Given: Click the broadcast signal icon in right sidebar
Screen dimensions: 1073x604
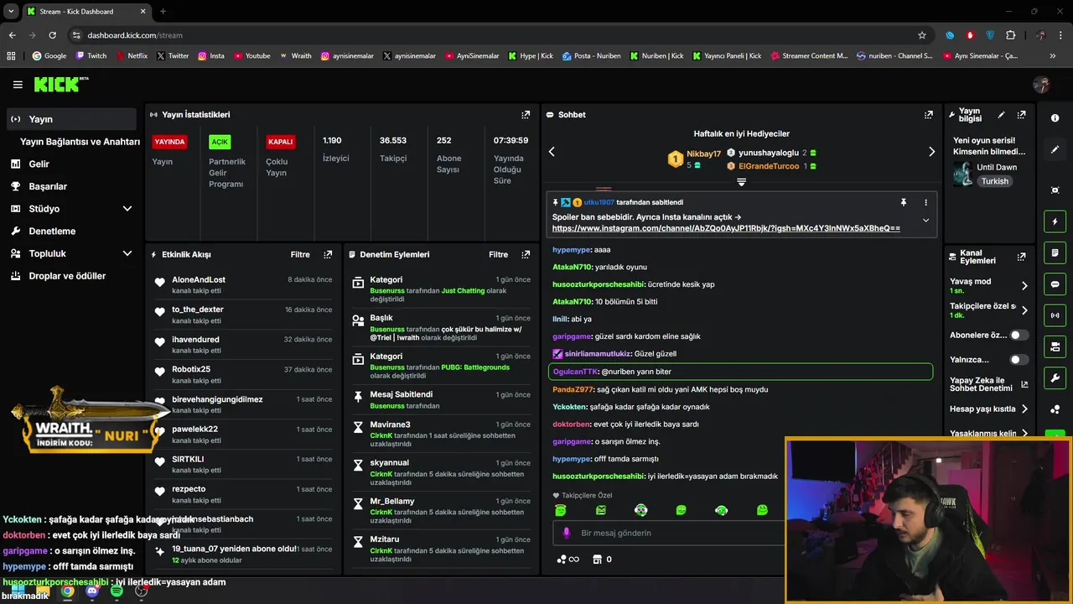Looking at the screenshot, I should (1055, 315).
